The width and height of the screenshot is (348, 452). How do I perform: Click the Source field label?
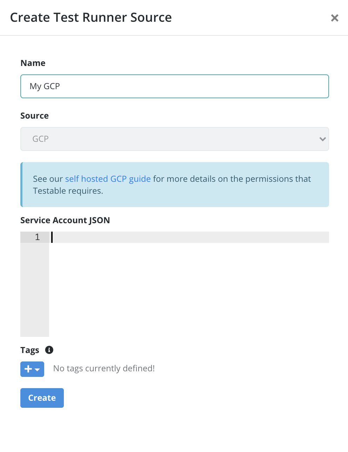point(34,116)
